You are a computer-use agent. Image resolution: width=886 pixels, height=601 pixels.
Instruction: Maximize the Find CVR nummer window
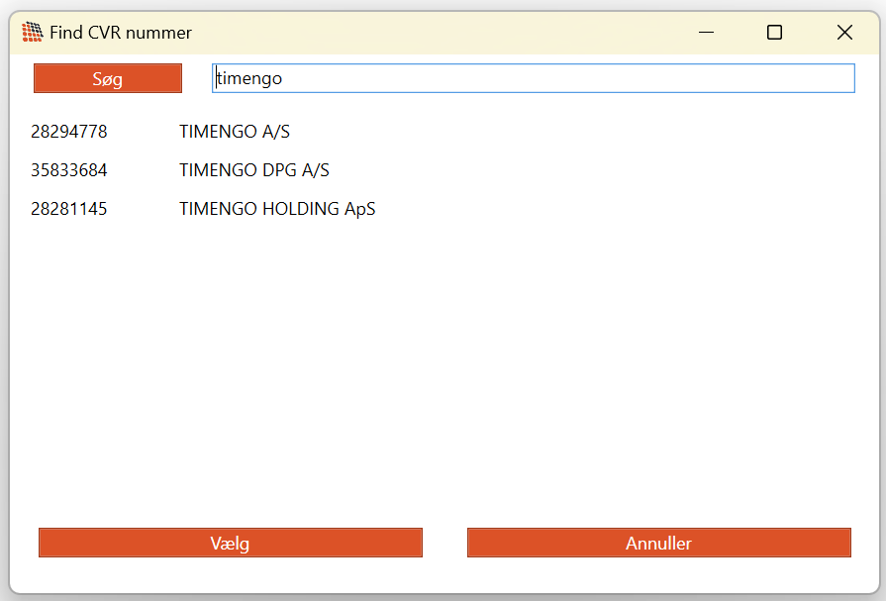774,33
